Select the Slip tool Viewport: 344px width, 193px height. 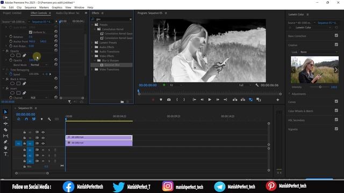[x=5, y=136]
